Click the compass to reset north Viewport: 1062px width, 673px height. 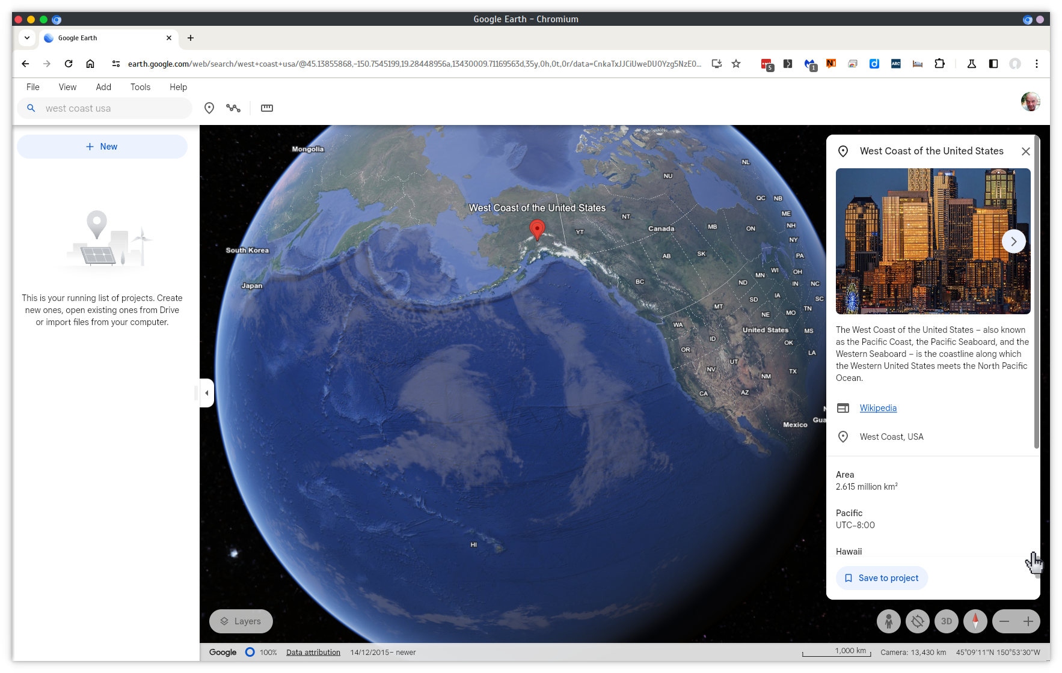point(975,621)
